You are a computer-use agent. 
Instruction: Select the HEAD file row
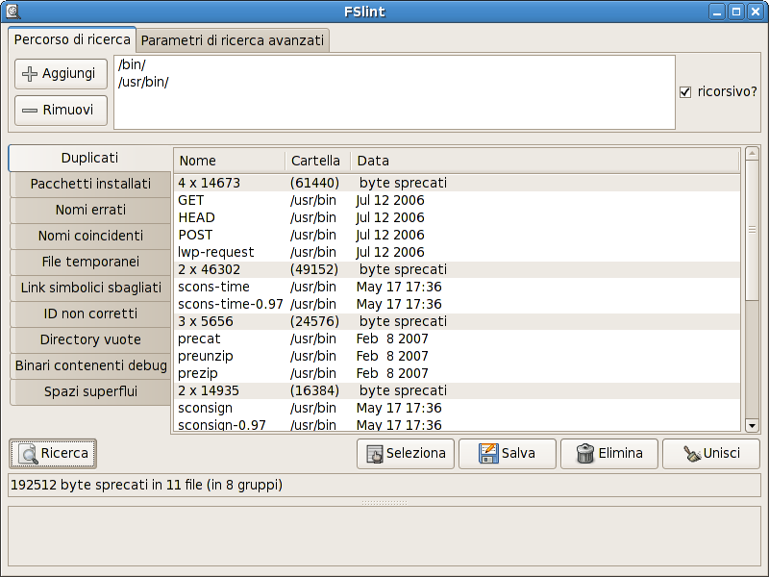[457, 217]
